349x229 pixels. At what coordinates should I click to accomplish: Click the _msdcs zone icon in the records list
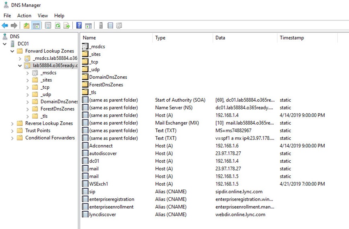click(x=85, y=46)
